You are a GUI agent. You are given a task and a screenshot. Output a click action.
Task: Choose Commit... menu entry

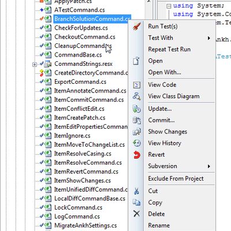pyautogui.click(x=161, y=120)
